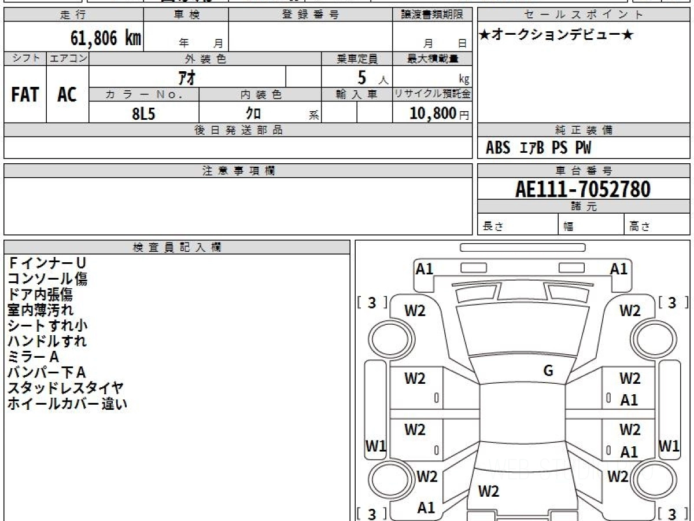Image resolution: width=694 pixels, height=521 pixels.
Task: Click the W2 mark on the trunk panel
Action: click(x=489, y=492)
